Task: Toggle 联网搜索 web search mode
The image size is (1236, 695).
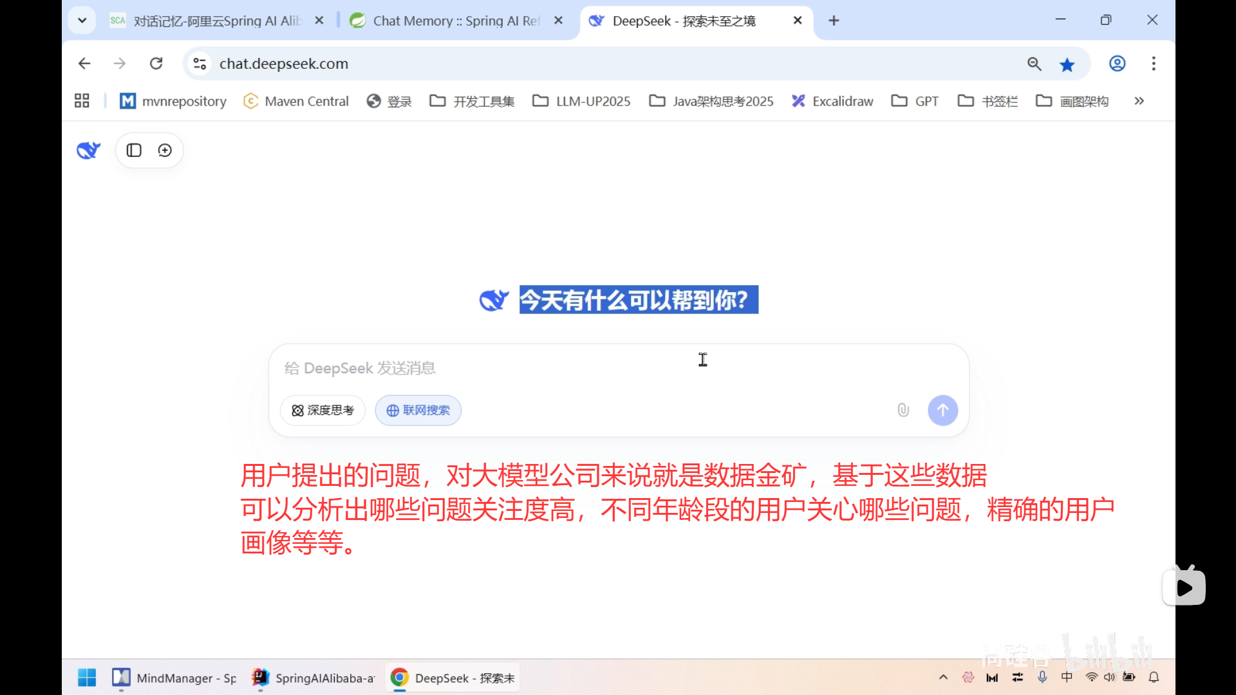Action: (417, 410)
